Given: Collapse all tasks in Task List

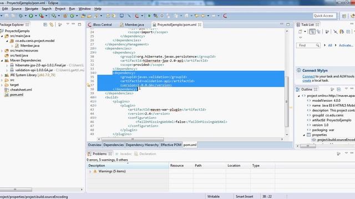Looking at the screenshot, I should [348, 32].
